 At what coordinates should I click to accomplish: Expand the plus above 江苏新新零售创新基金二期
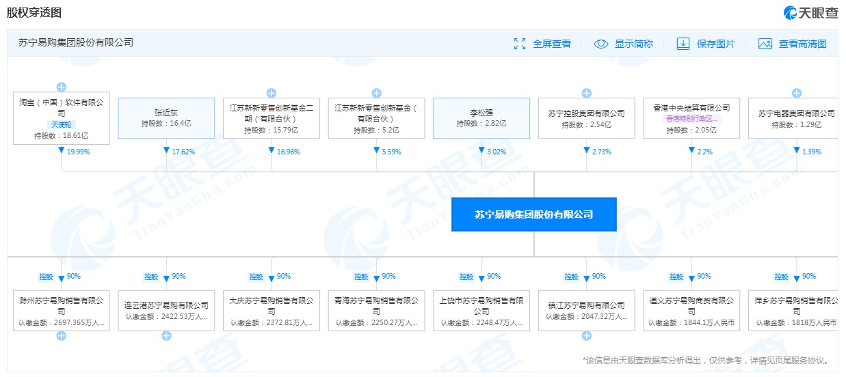coord(271,93)
